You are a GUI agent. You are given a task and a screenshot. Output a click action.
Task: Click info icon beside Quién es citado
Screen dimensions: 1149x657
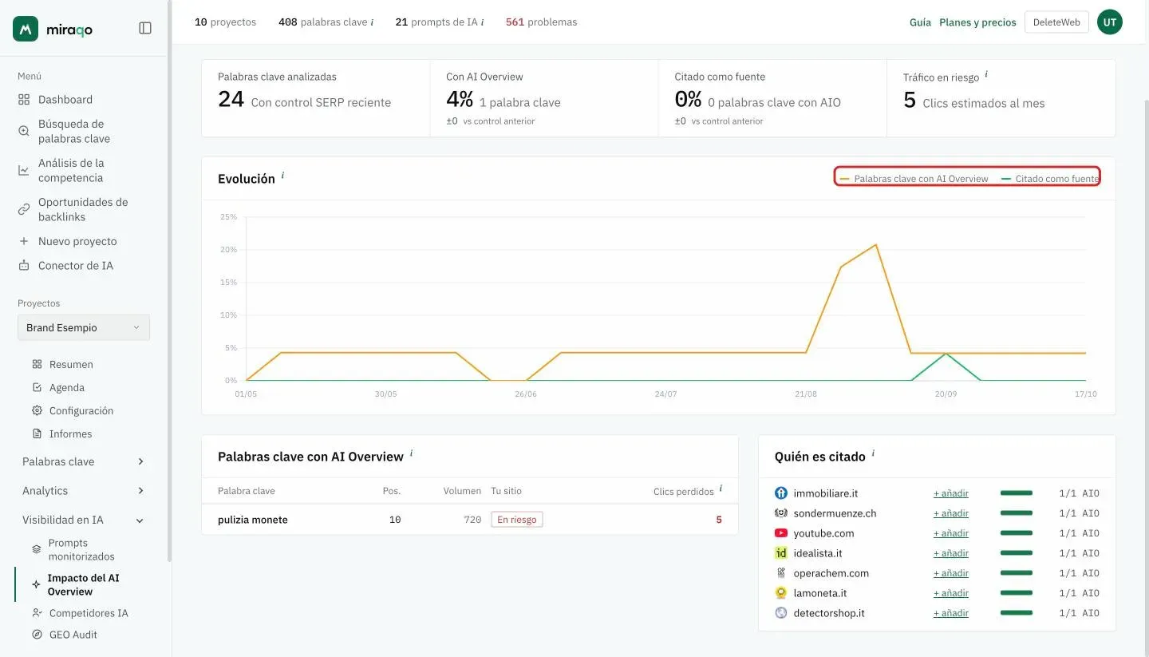tap(873, 453)
